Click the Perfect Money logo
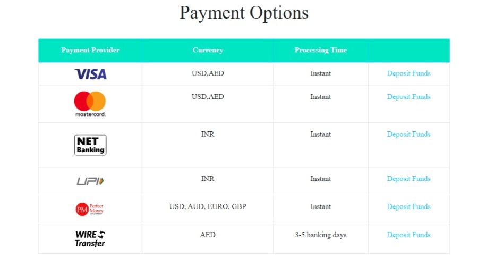The width and height of the screenshot is (478, 266). pyautogui.click(x=90, y=209)
